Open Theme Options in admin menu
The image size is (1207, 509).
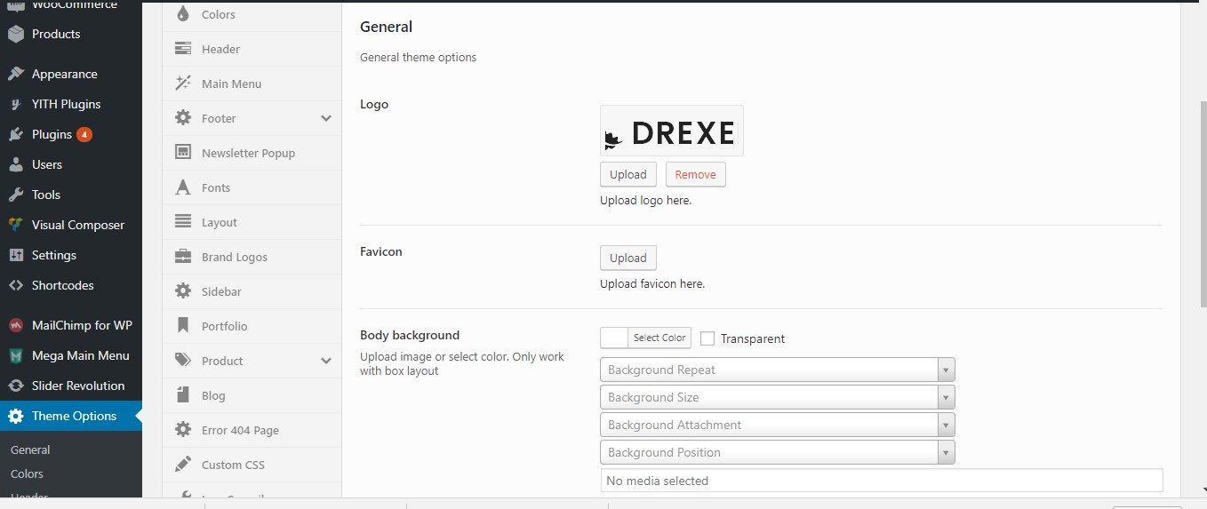click(71, 416)
